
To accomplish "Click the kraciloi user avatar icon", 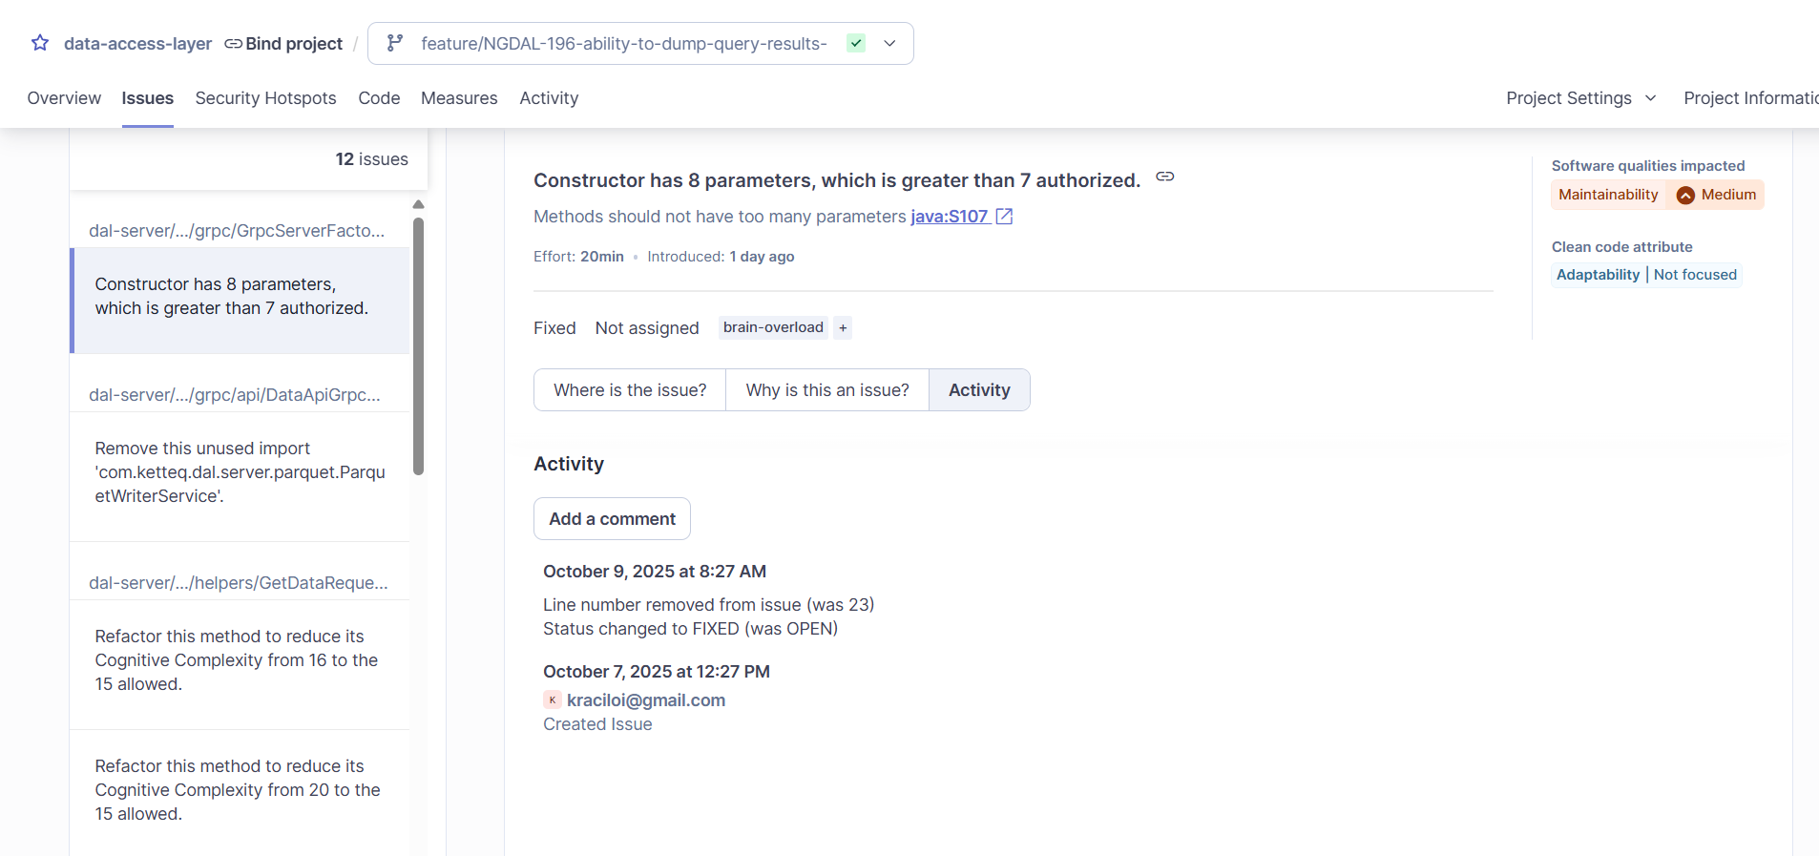I will [552, 699].
